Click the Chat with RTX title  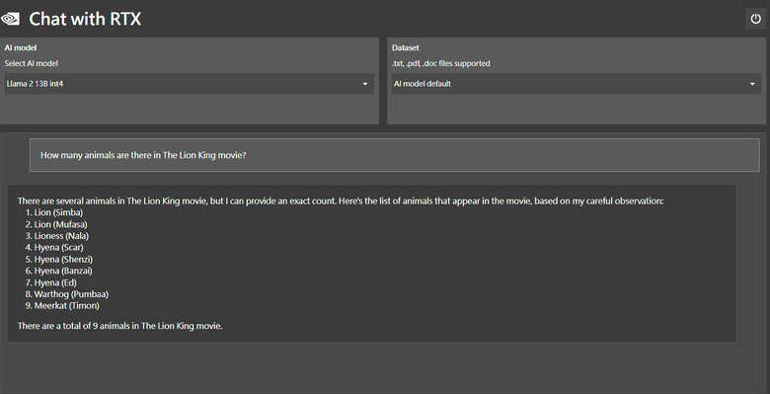coord(85,19)
